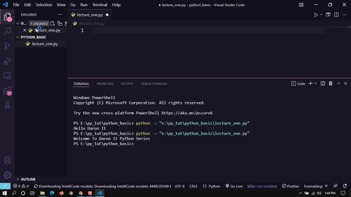Split the editor to the right
This screenshot has height=197, width=351.
point(336,15)
